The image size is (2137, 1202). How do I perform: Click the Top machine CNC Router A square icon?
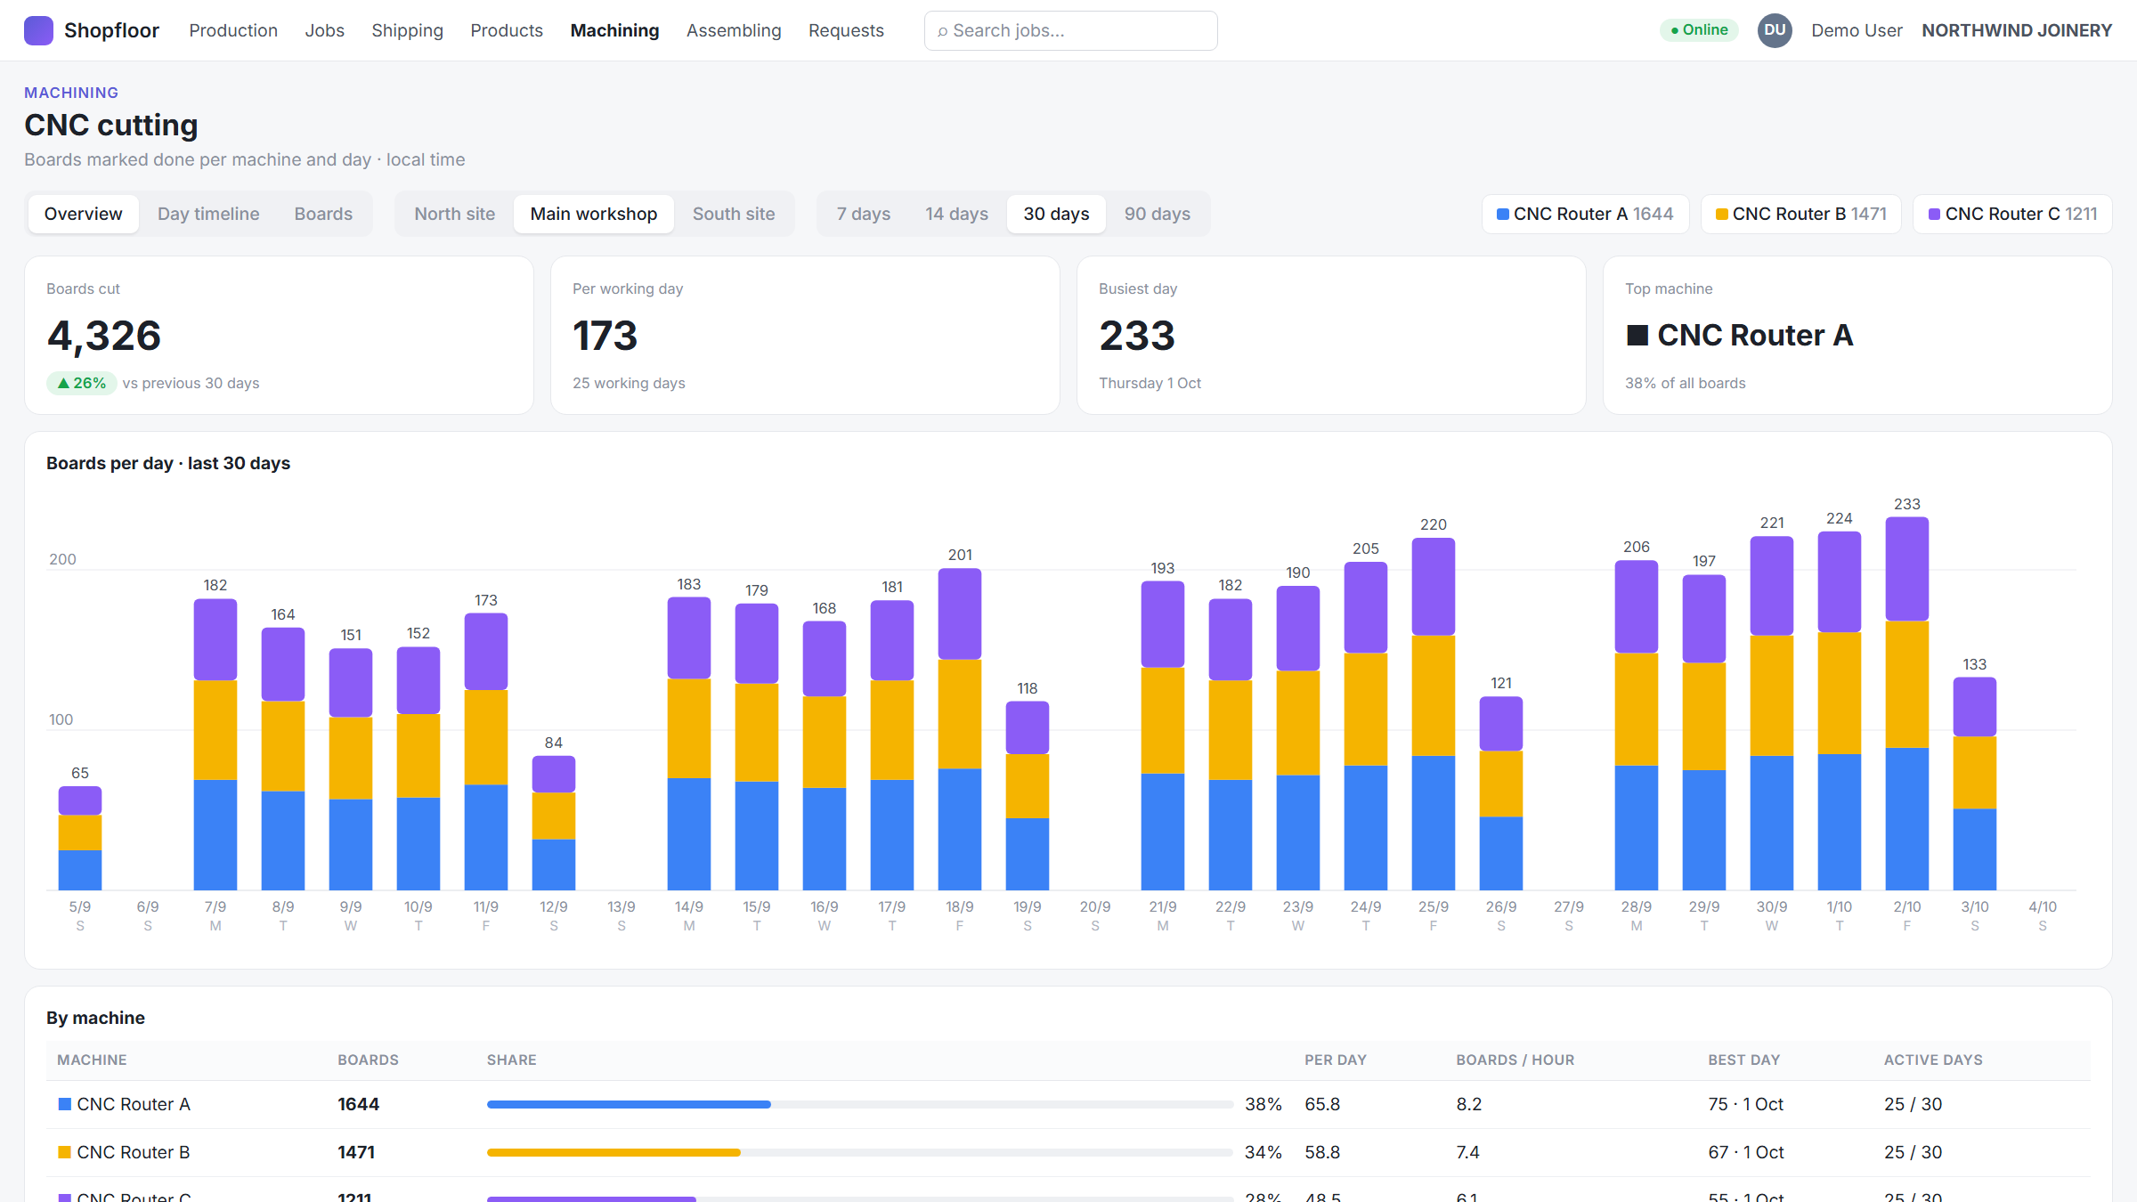pyautogui.click(x=1637, y=336)
